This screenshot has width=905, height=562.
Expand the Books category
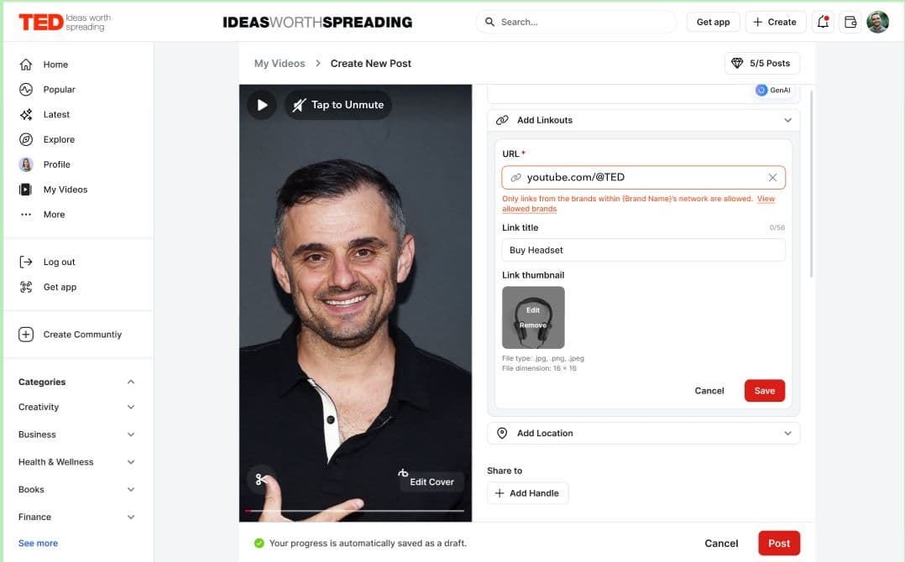[131, 489]
